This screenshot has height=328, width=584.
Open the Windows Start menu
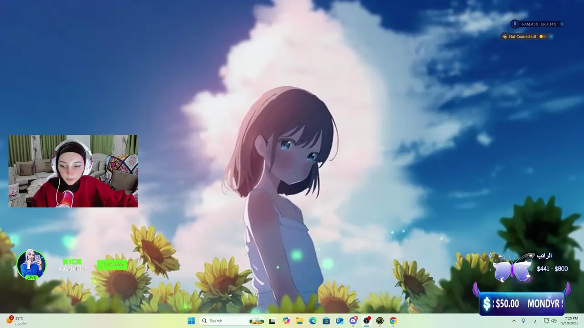click(x=191, y=321)
